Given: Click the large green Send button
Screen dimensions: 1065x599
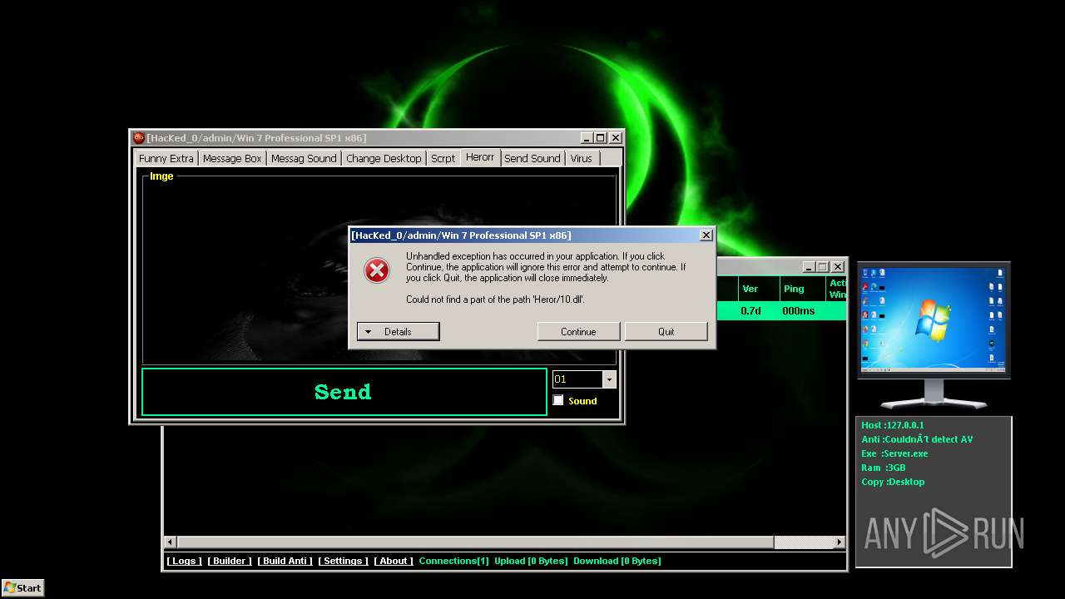Looking at the screenshot, I should pyautogui.click(x=344, y=392).
